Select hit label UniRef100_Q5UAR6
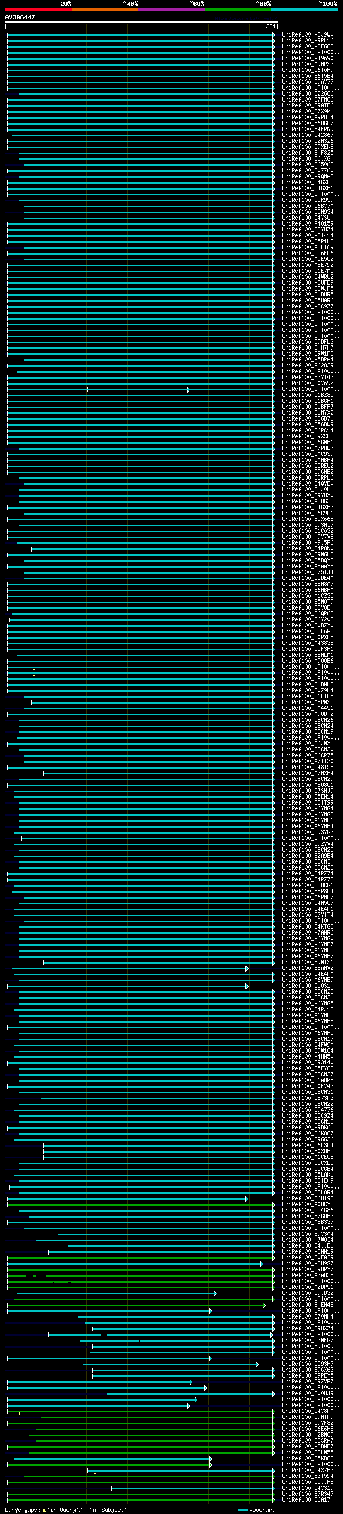The height and width of the screenshot is (1514, 343). (308, 300)
